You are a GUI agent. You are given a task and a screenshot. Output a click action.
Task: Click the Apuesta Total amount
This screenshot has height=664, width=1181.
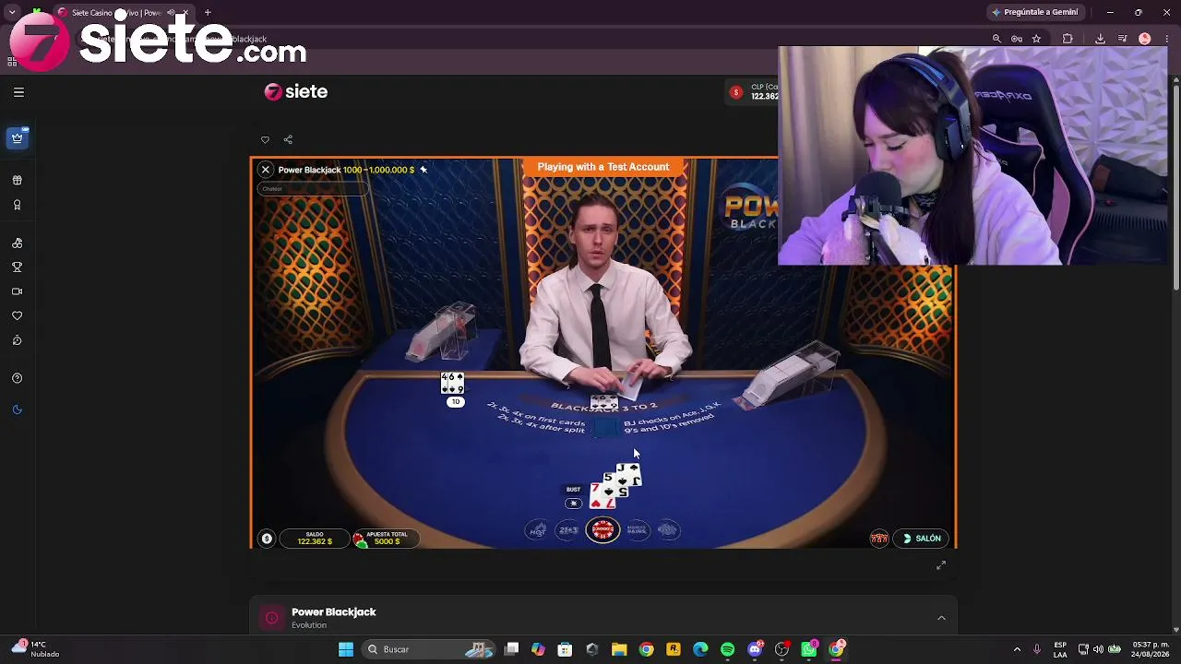(387, 538)
